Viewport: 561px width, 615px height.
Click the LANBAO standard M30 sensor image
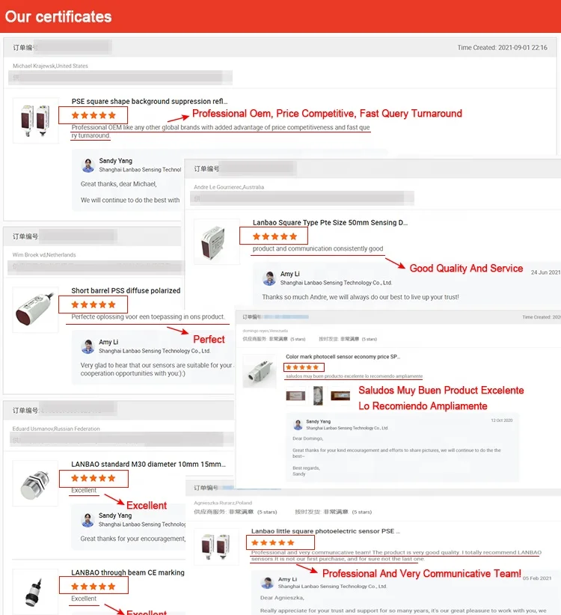[35, 483]
